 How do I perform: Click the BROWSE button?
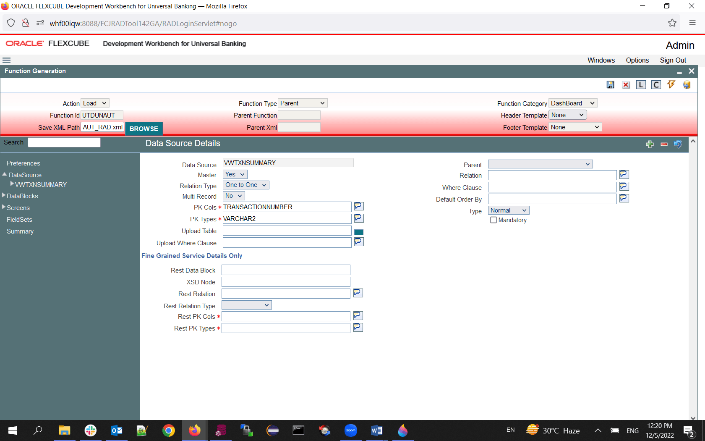[x=144, y=129]
